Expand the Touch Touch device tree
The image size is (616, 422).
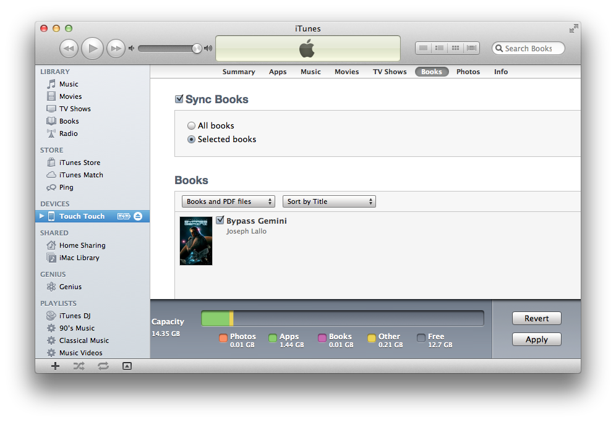(42, 216)
